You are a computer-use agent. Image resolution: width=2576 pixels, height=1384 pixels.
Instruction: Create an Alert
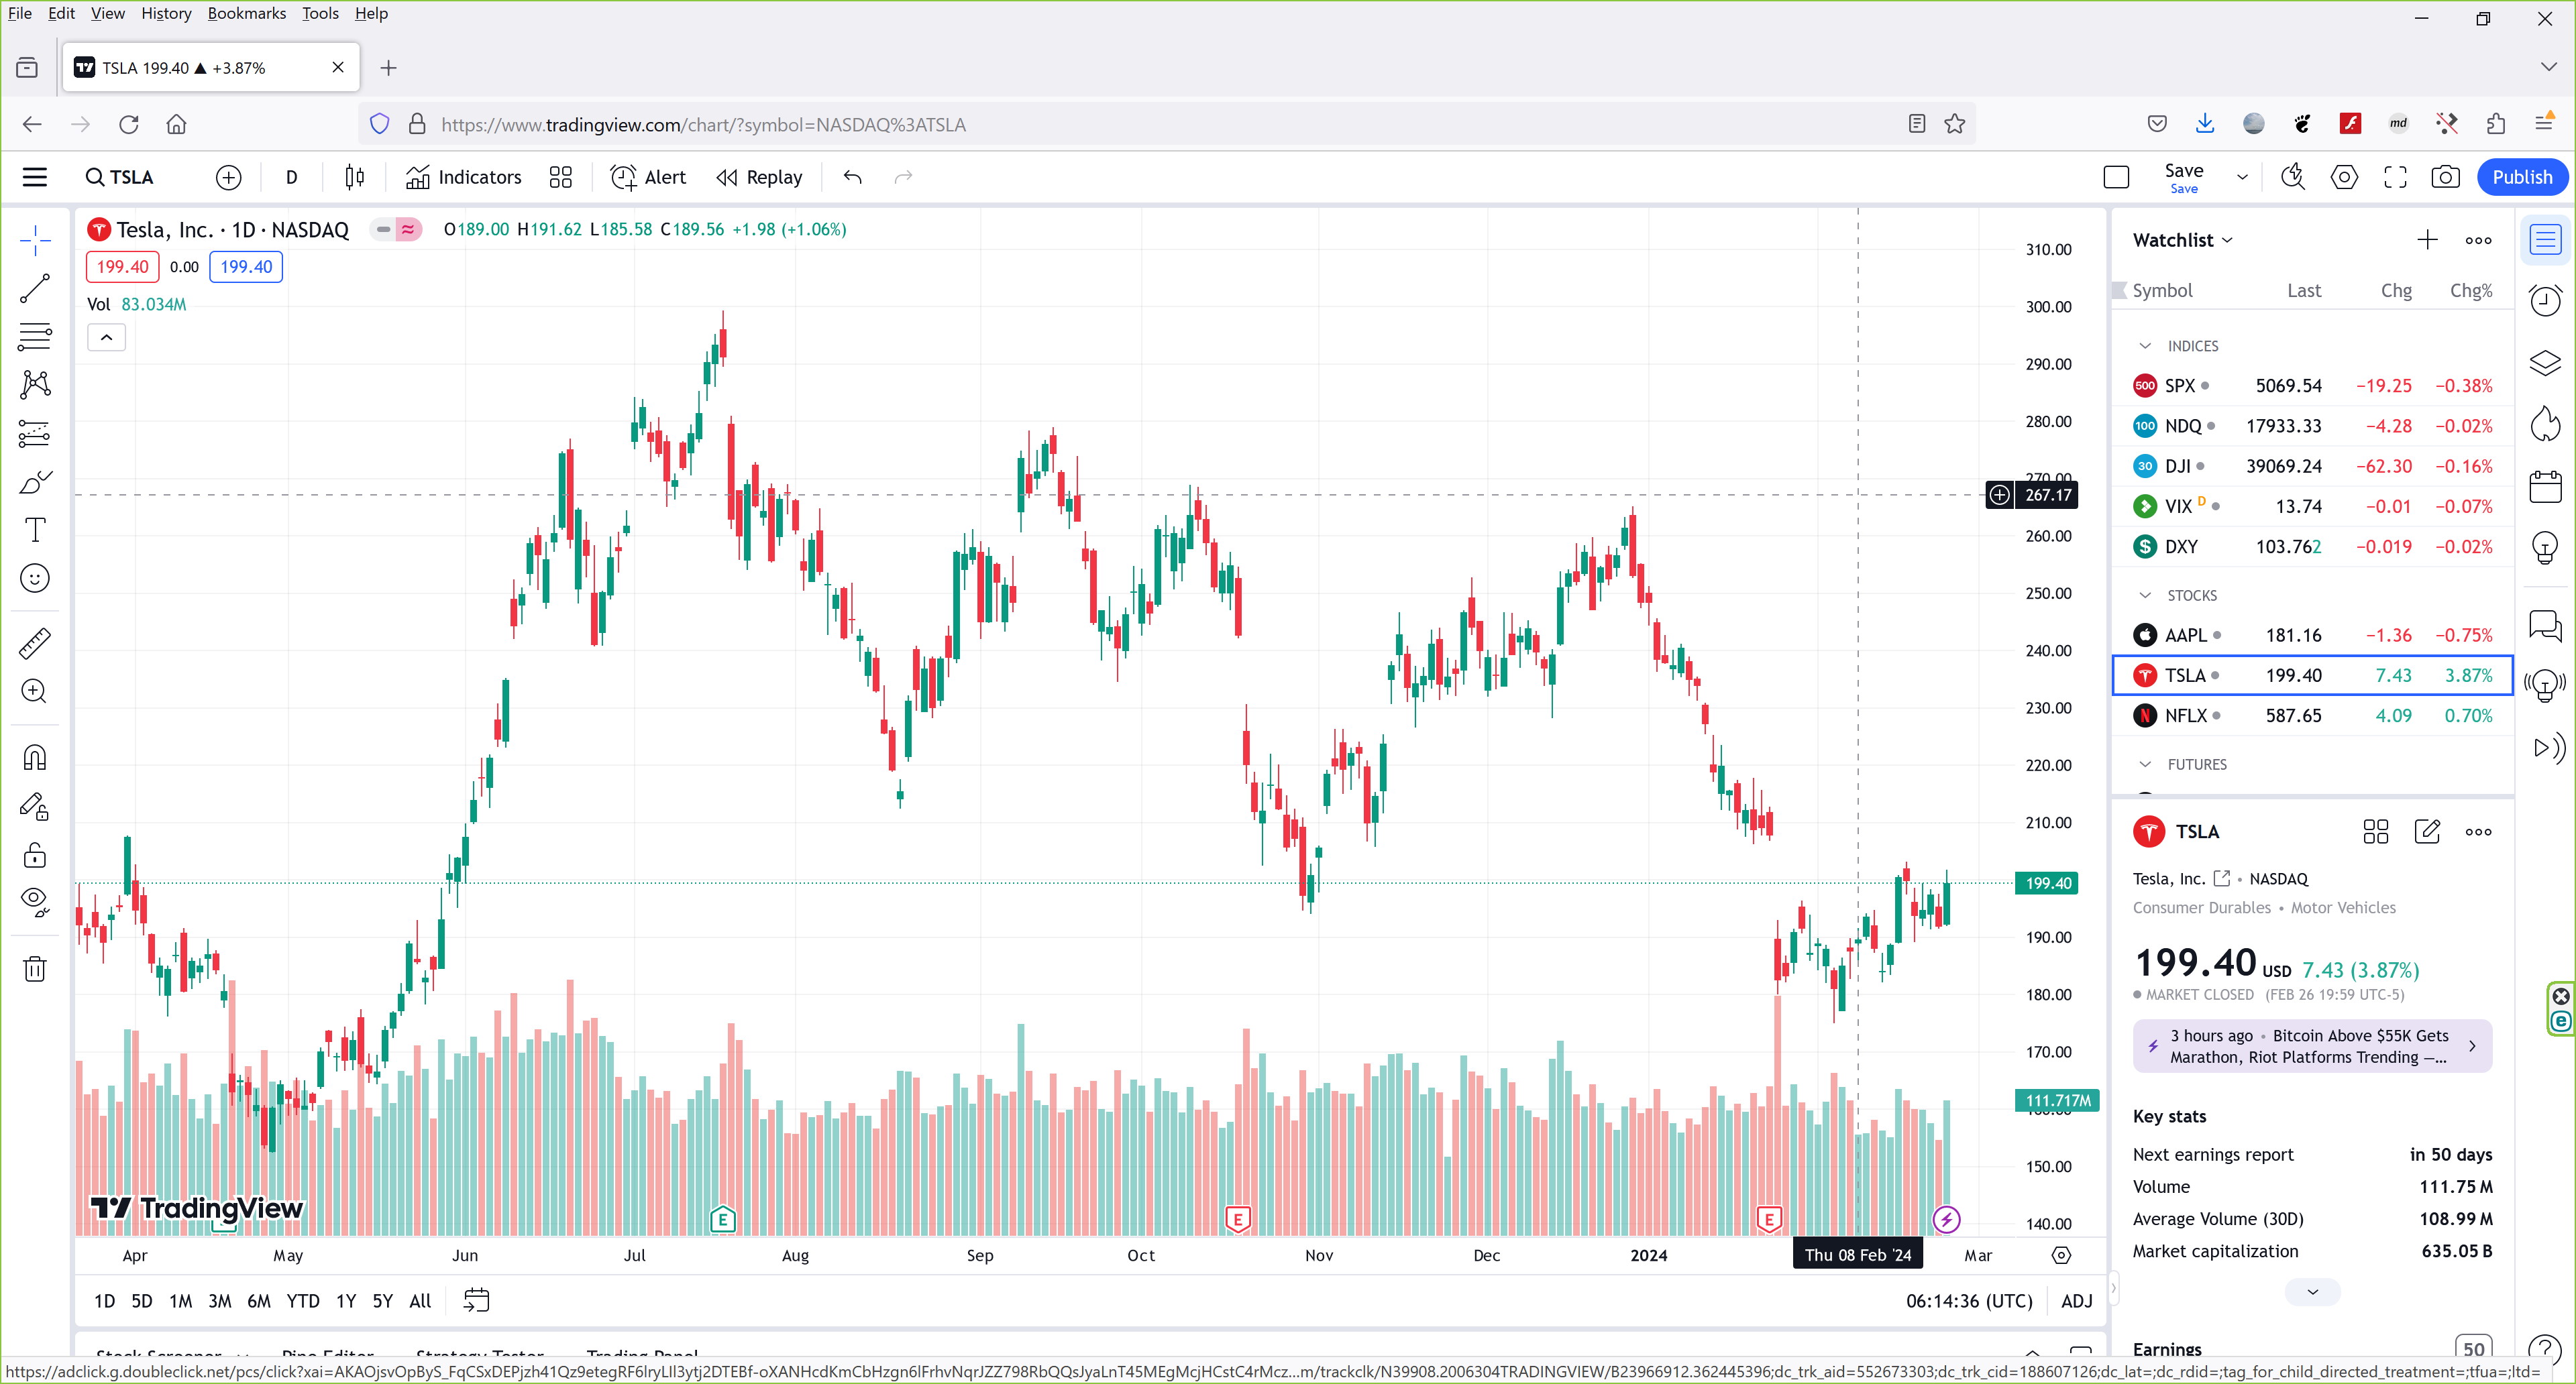click(648, 177)
